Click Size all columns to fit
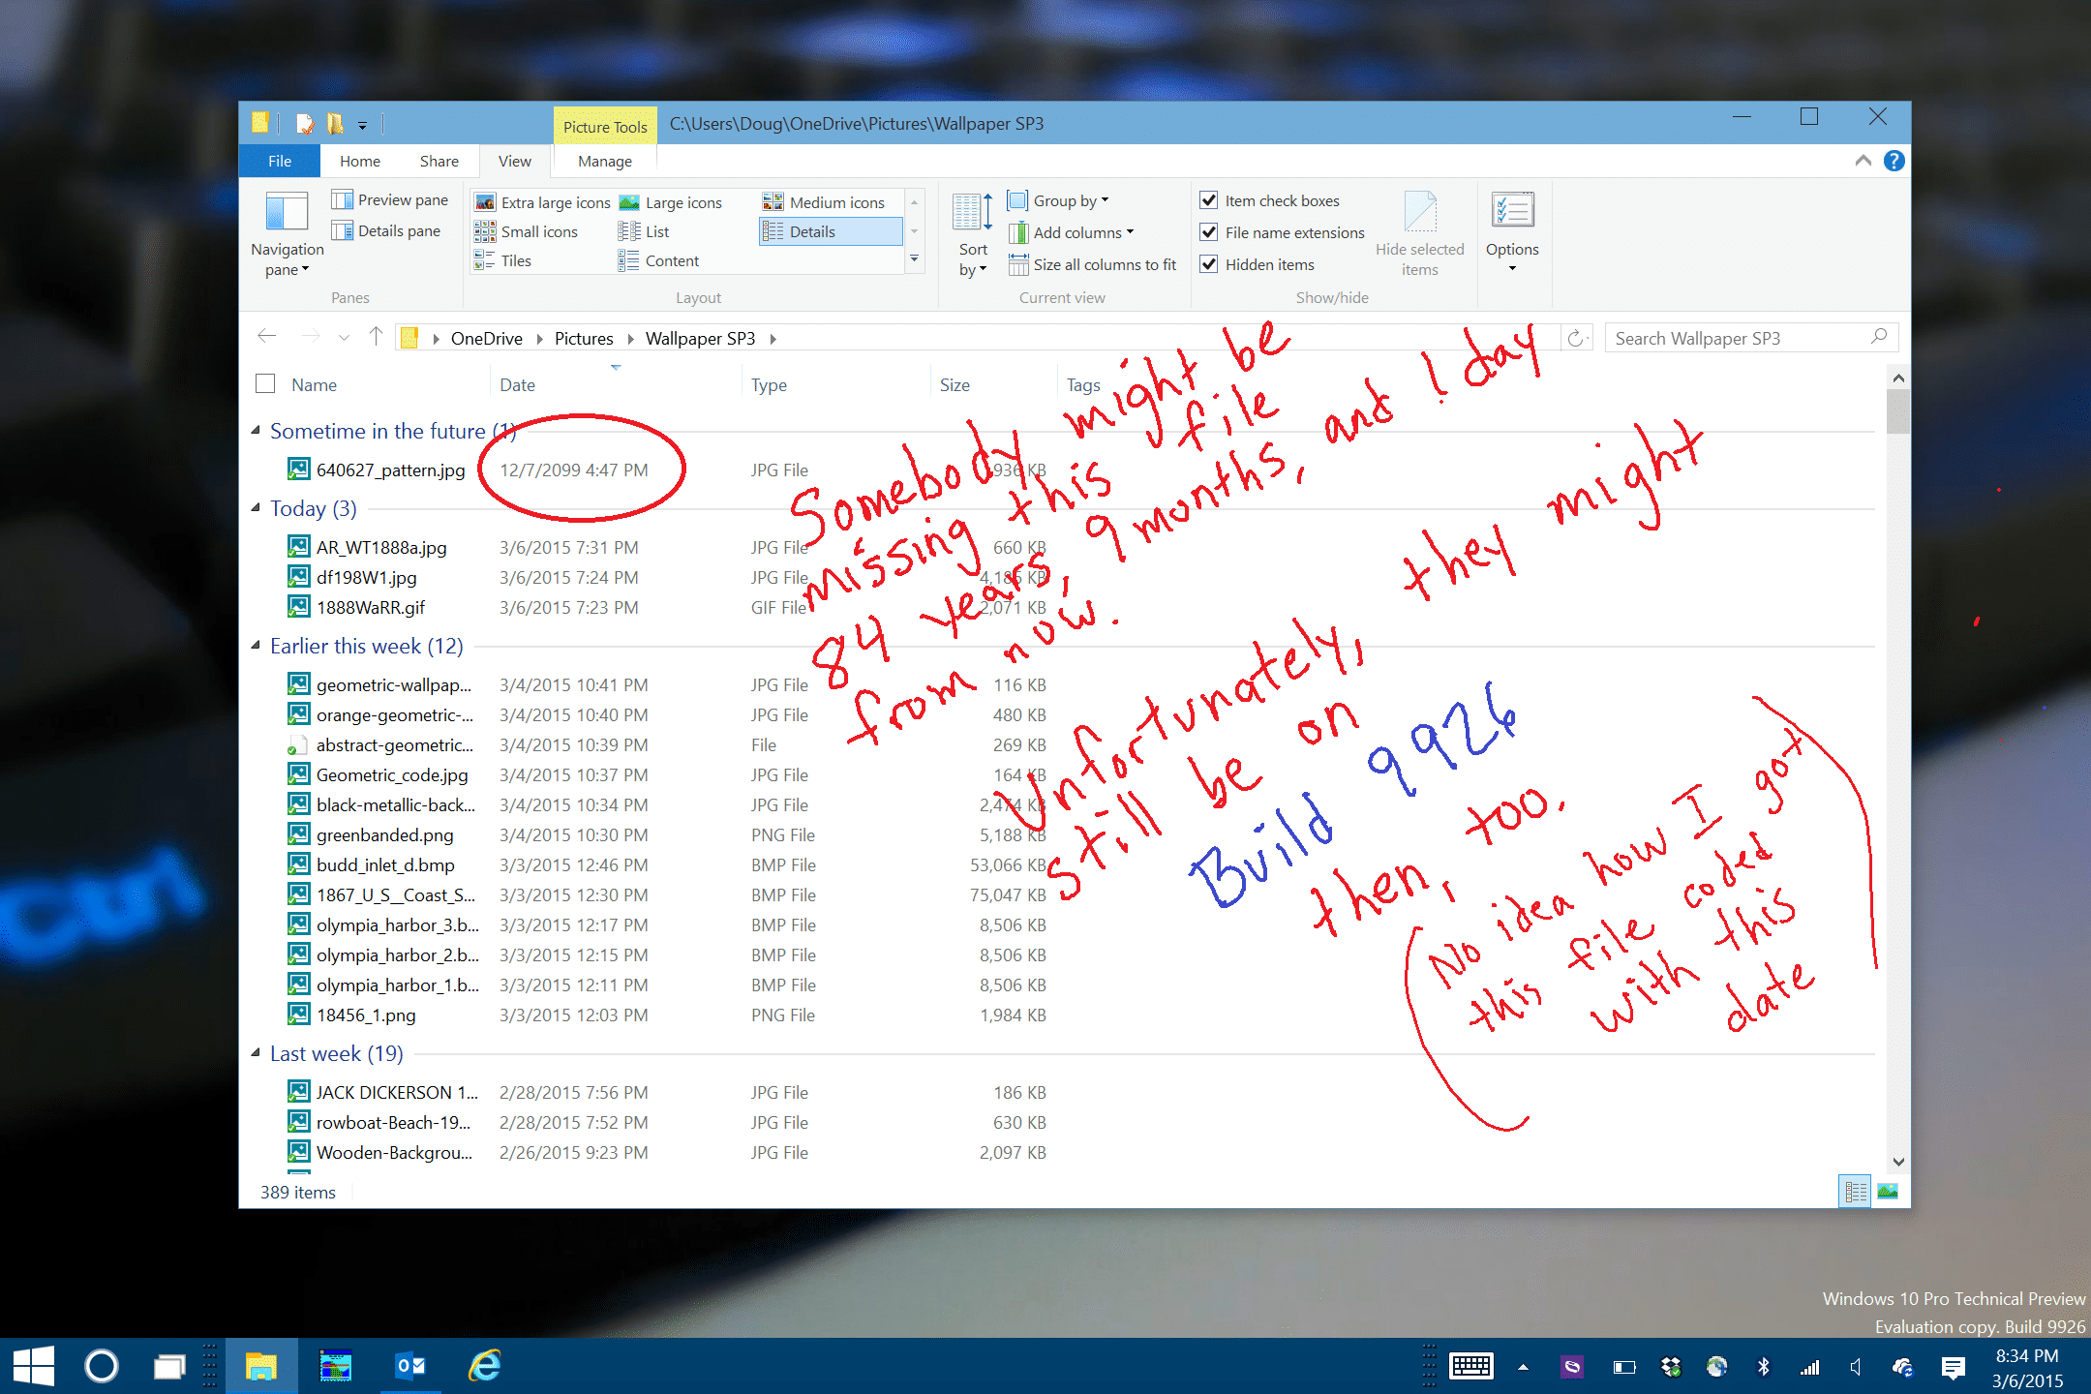Viewport: 2091px width, 1394px height. (x=1093, y=264)
